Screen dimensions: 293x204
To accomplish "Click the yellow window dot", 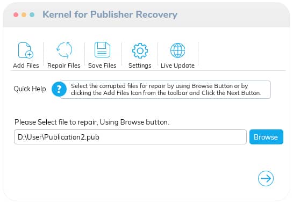I will [24, 14].
